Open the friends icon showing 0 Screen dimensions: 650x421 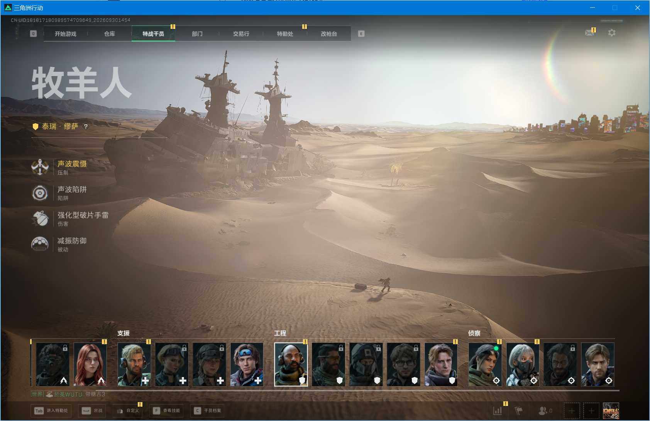(x=545, y=411)
